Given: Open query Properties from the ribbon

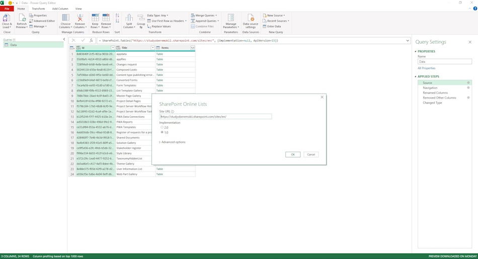Looking at the screenshot, I should (38, 15).
